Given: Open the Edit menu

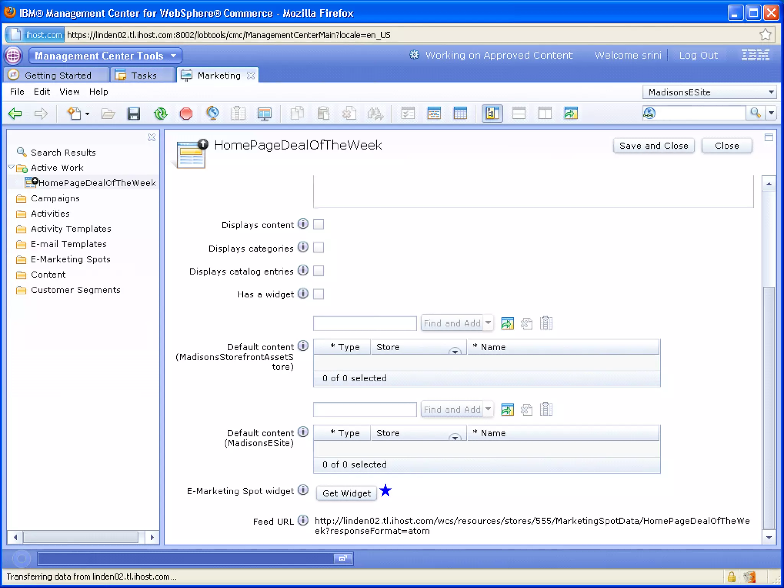Looking at the screenshot, I should (x=42, y=92).
